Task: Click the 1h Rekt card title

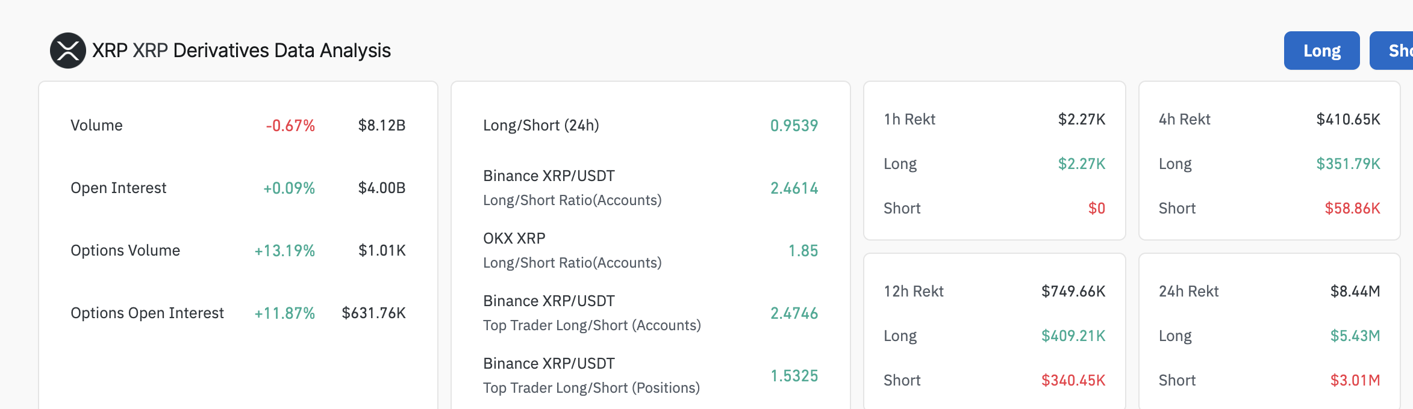Action: pyautogui.click(x=909, y=119)
